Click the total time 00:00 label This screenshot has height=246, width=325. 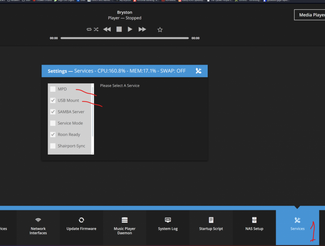click(x=196, y=38)
